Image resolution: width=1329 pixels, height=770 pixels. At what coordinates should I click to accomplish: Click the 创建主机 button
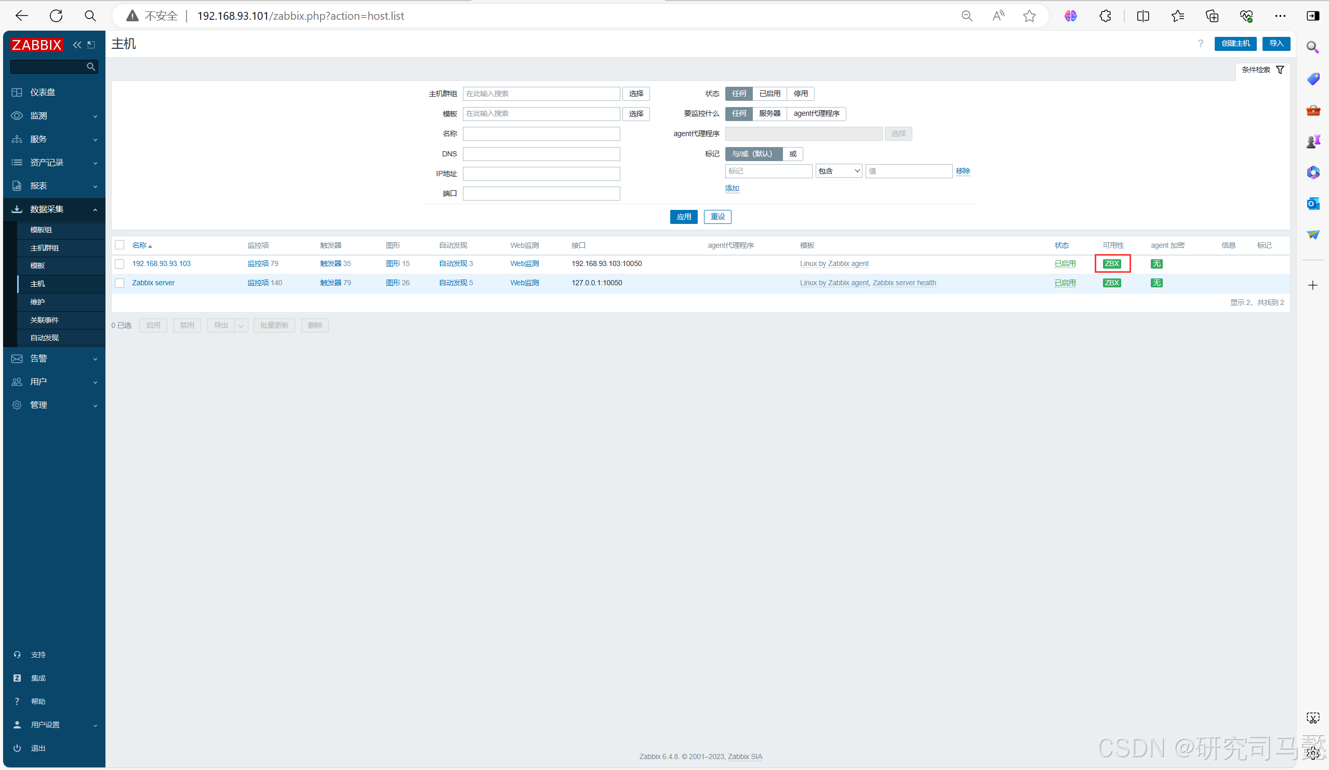tap(1235, 44)
